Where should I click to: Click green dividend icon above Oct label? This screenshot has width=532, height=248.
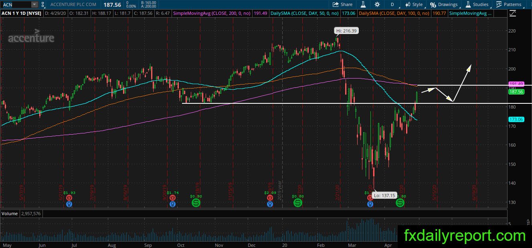(x=196, y=203)
